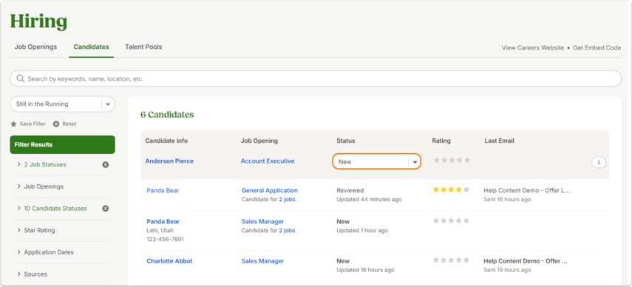Viewport: 632px width, 287px height.
Task: Open Panda Bear from Lehi, Utah
Action: coord(163,221)
